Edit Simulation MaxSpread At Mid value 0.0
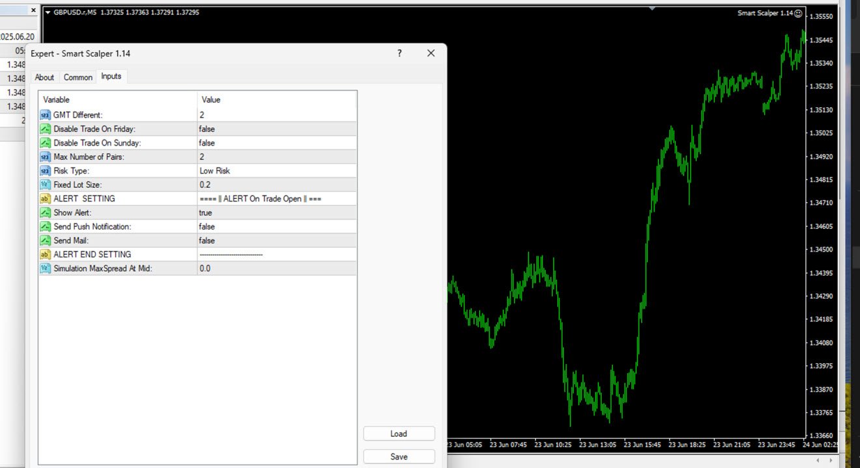This screenshot has height=468, width=860. pos(277,268)
